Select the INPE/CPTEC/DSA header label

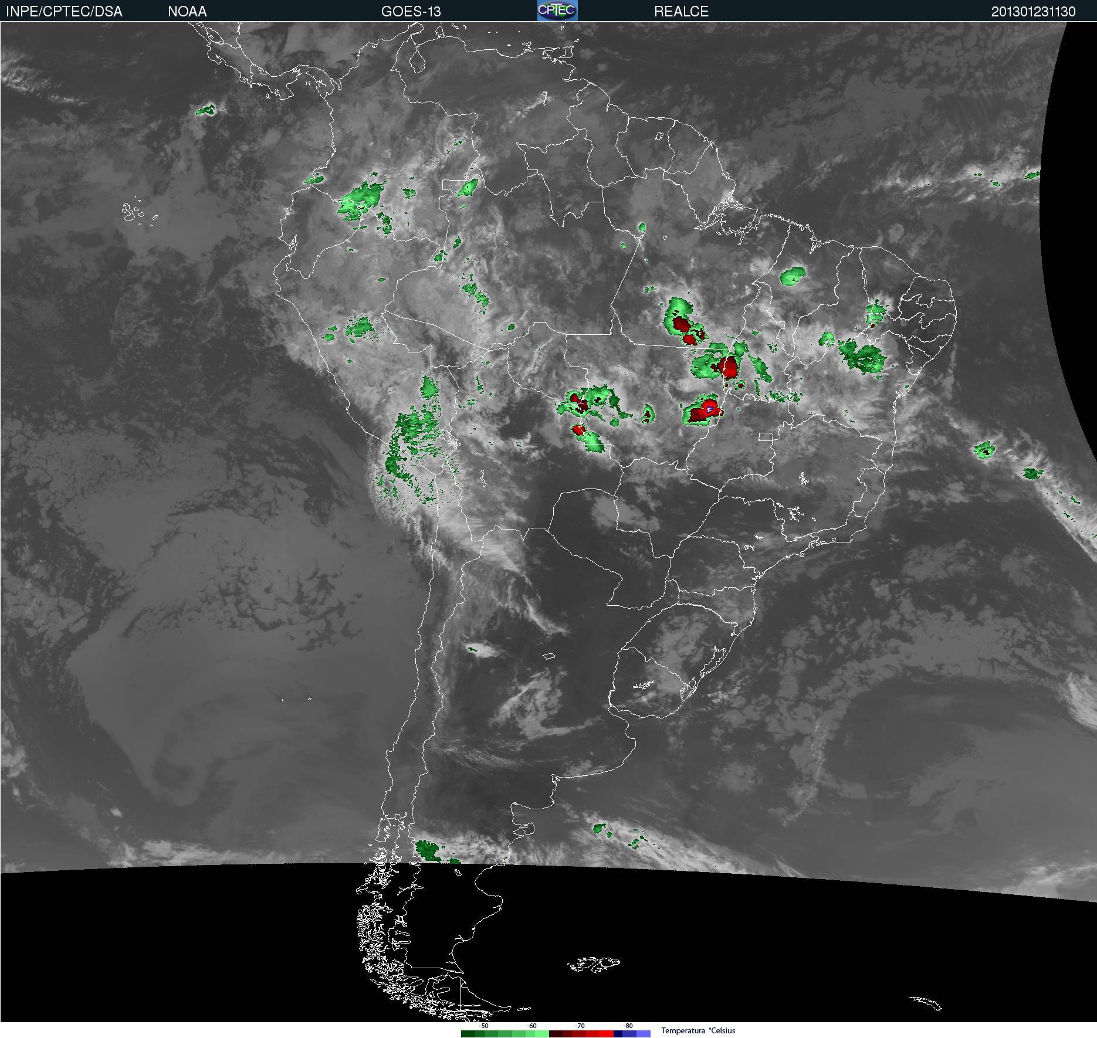pyautogui.click(x=64, y=11)
